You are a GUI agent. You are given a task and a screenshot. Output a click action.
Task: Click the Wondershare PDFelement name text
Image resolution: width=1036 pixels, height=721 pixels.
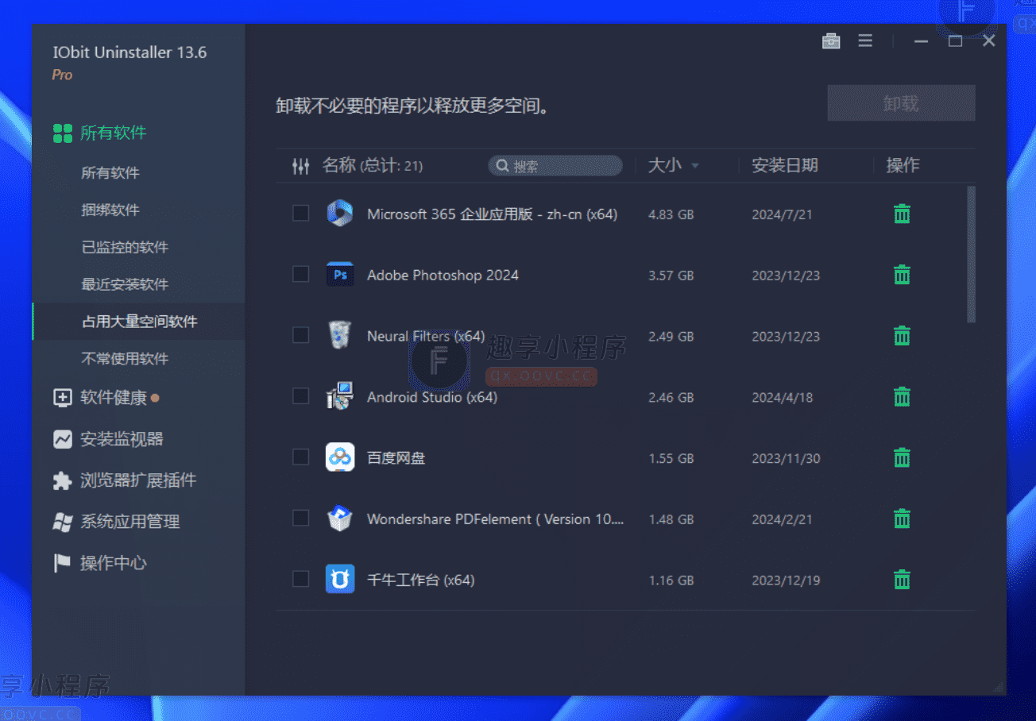pos(496,519)
